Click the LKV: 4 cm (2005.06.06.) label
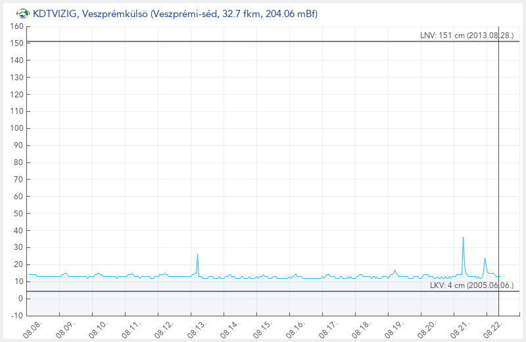 point(471,285)
